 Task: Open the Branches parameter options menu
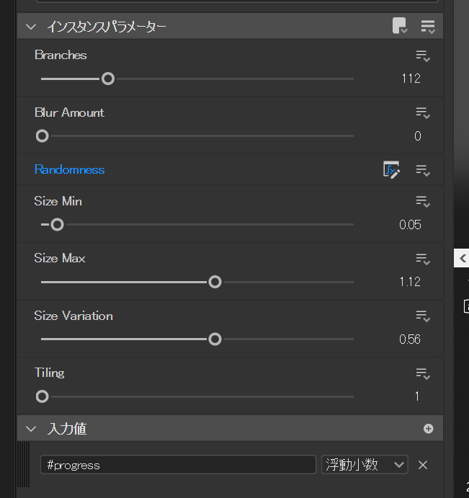[423, 55]
